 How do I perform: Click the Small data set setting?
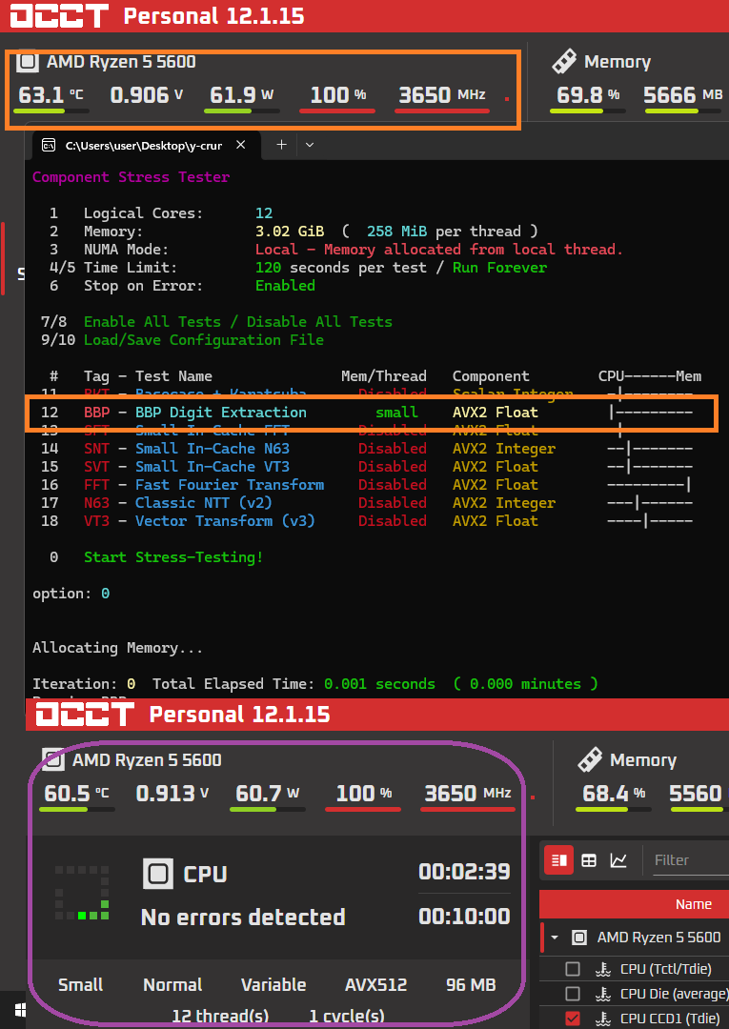(81, 984)
